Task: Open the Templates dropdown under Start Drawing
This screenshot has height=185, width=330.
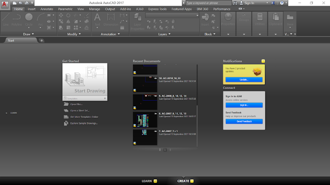Action: point(85,98)
